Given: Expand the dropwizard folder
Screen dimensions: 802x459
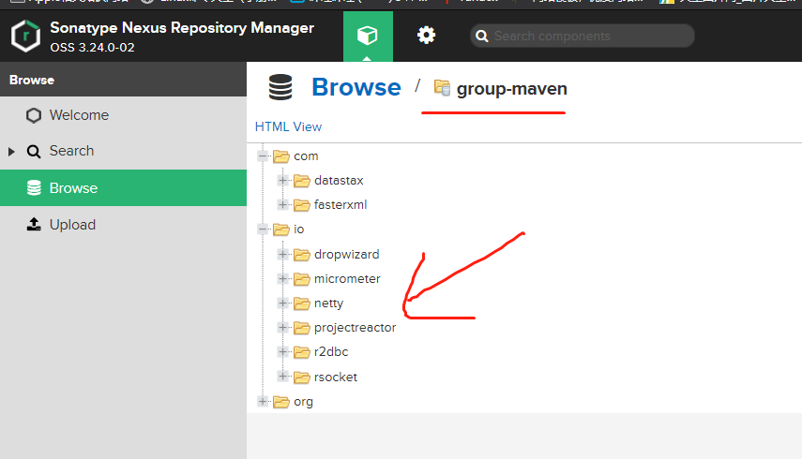Looking at the screenshot, I should pos(282,254).
